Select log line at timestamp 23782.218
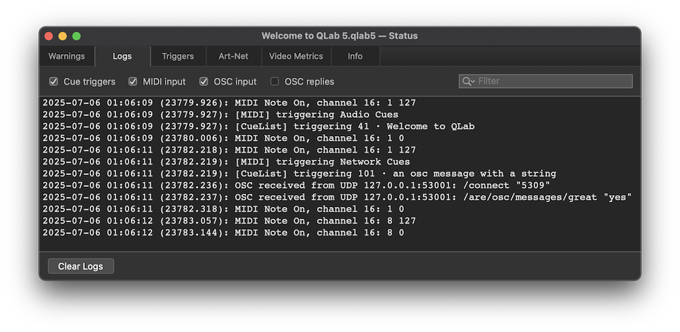Image resolution: width=680 pixels, height=332 pixels. (229, 150)
